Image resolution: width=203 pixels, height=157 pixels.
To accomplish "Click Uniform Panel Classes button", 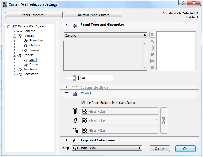I will 93,15.
